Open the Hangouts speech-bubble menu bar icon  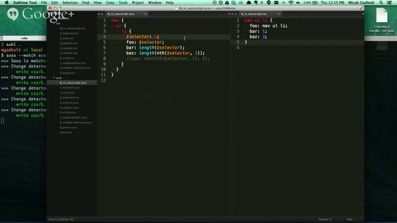[x=269, y=2]
